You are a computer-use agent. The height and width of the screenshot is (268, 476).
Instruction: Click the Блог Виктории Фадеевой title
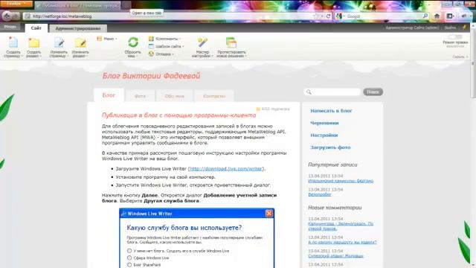[151, 76]
